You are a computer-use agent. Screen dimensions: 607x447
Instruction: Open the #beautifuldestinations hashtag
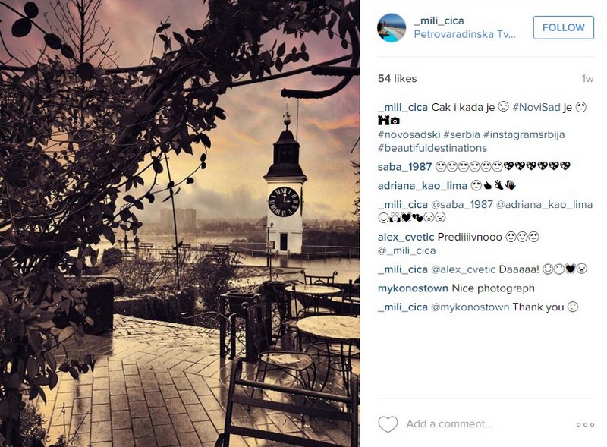coord(432,148)
